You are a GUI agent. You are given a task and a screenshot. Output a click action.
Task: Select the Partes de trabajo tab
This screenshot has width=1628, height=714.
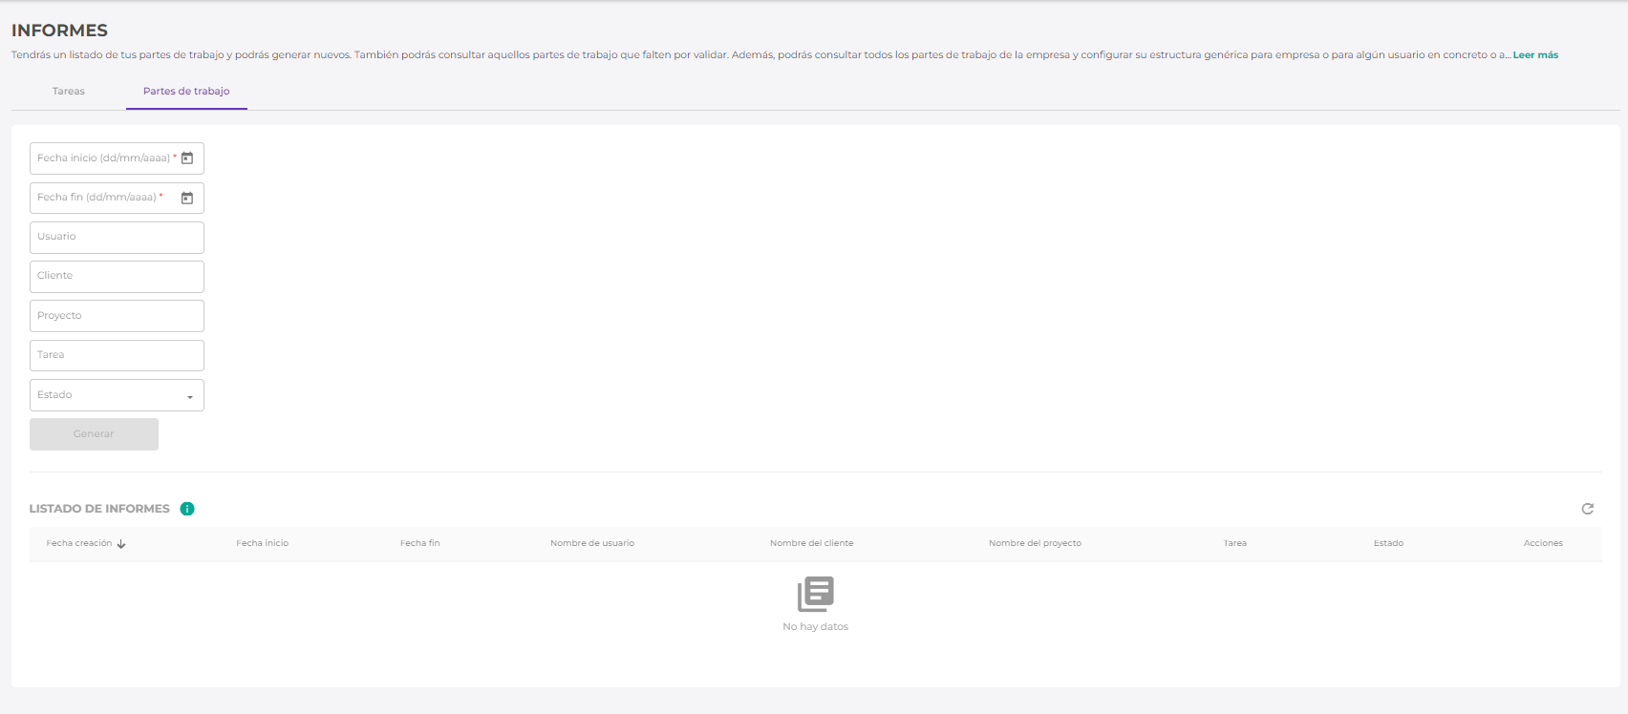(186, 92)
